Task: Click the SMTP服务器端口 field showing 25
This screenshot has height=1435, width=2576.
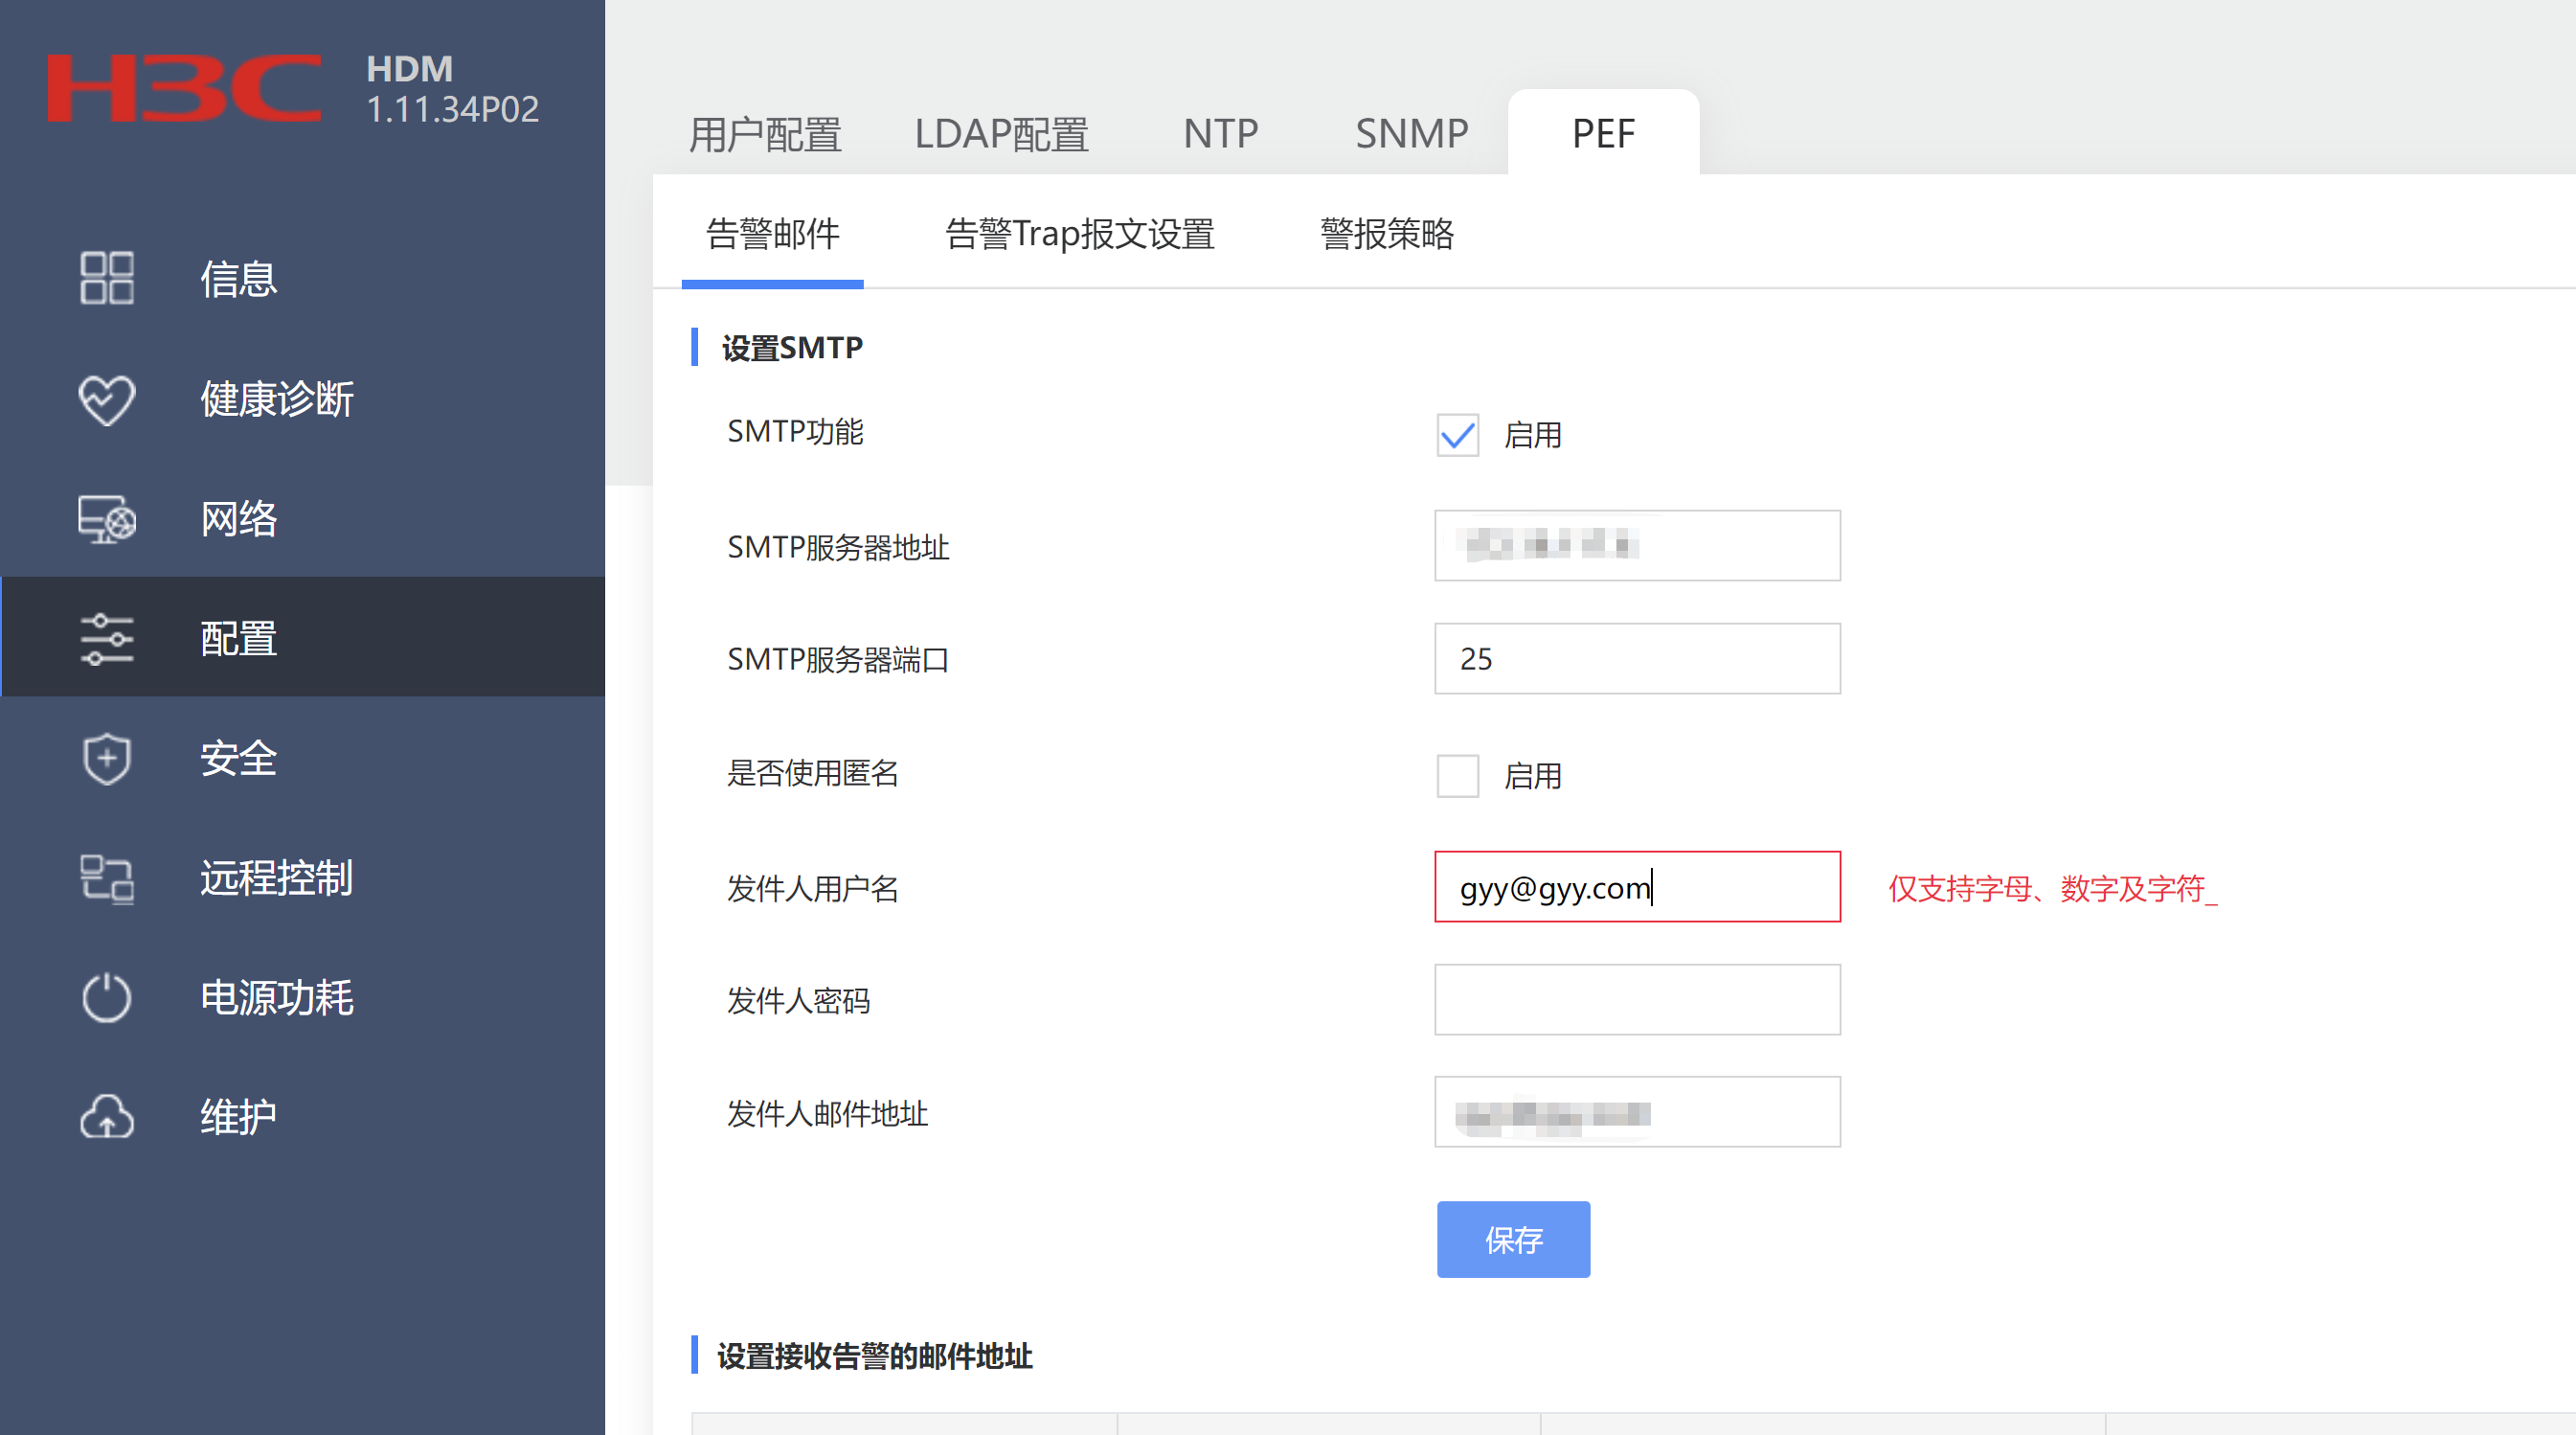Action: pyautogui.click(x=1636, y=658)
